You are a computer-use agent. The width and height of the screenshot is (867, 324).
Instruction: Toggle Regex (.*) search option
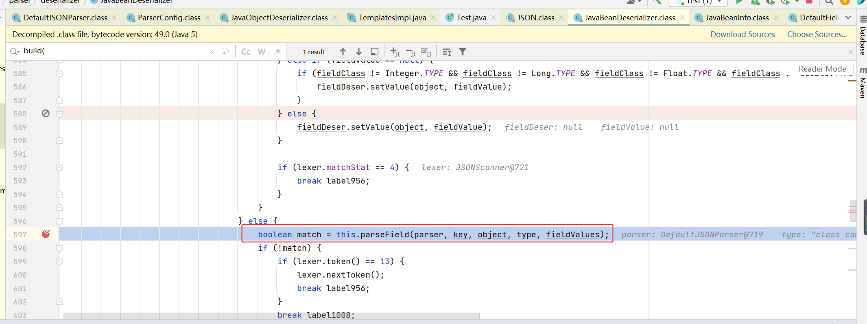pos(277,52)
